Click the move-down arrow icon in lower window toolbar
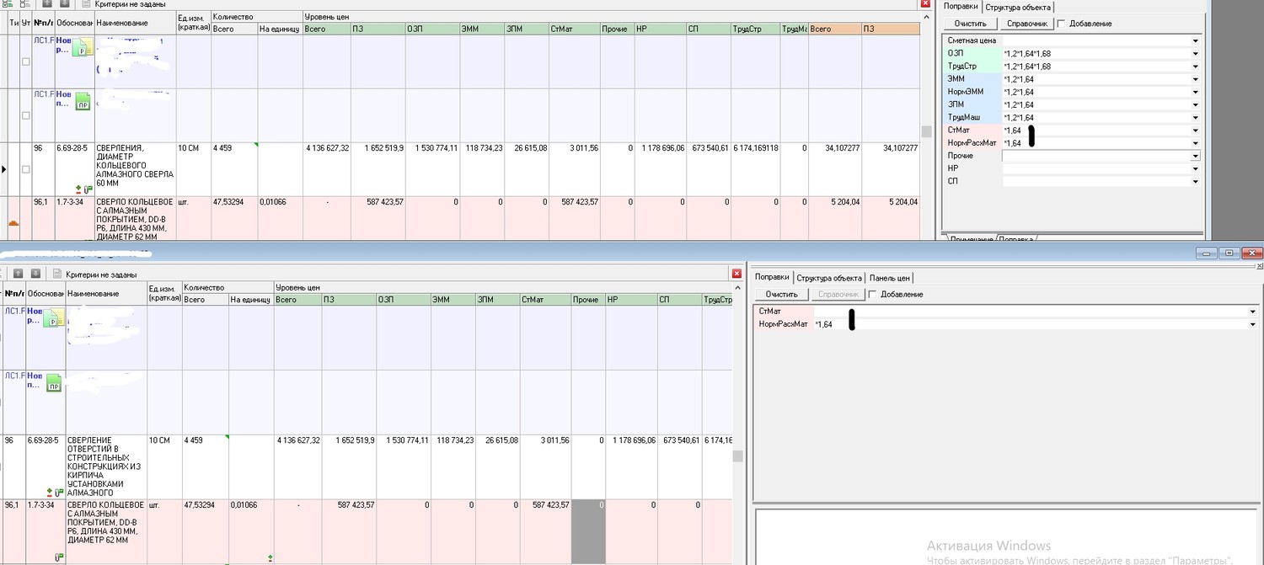Screen dimensions: 1264x565 pyautogui.click(x=35, y=273)
